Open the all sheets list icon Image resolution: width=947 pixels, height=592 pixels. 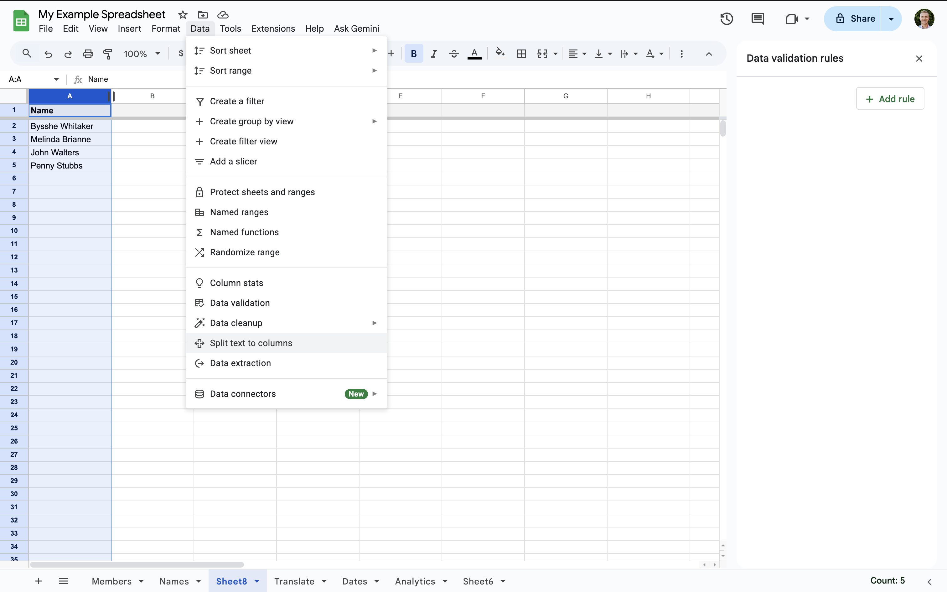point(64,581)
